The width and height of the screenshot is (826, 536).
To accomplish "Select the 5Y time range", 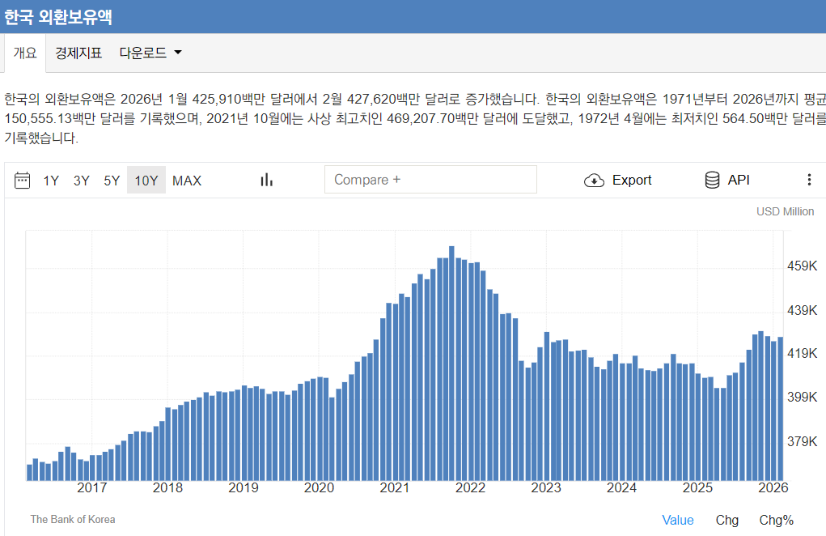I will [x=112, y=181].
